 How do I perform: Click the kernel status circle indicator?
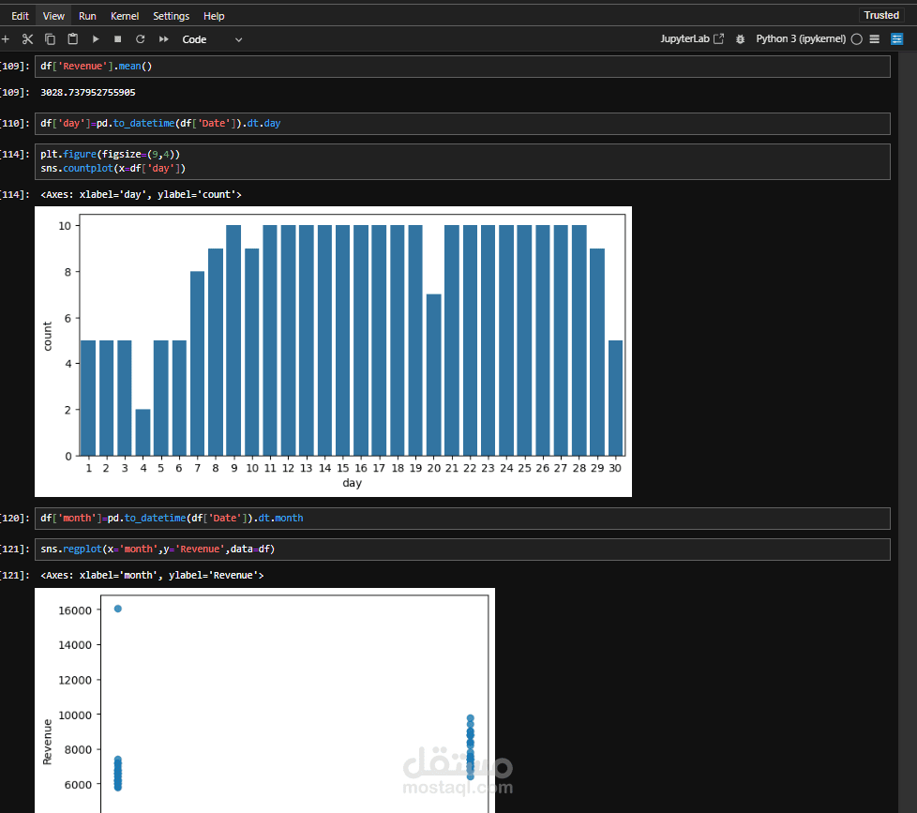pyautogui.click(x=857, y=39)
